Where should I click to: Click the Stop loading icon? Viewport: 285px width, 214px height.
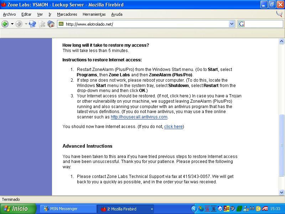point(42,24)
